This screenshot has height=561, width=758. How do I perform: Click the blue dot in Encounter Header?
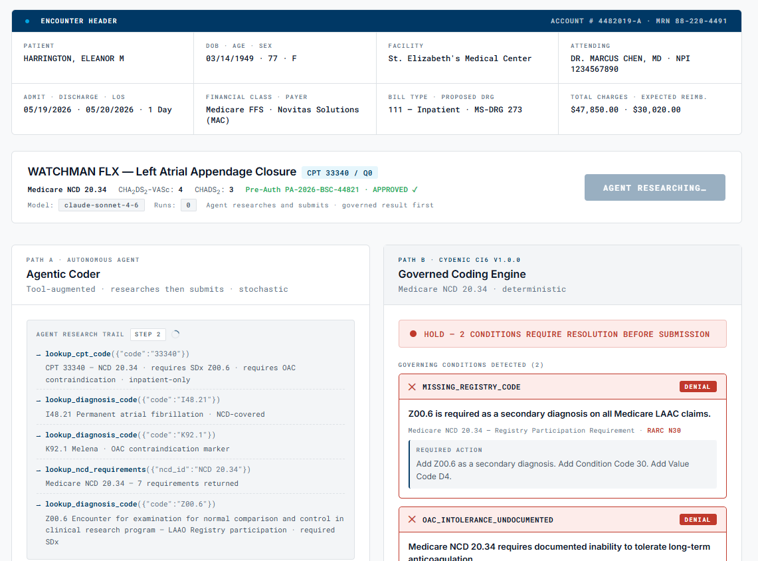pyautogui.click(x=27, y=21)
